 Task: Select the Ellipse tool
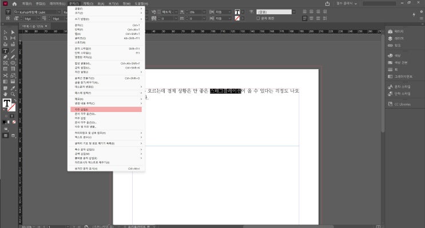[13, 63]
